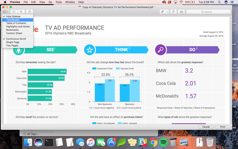Click the Markup pen highlight icon
The height and width of the screenshot is (149, 238).
[x=162, y=12]
